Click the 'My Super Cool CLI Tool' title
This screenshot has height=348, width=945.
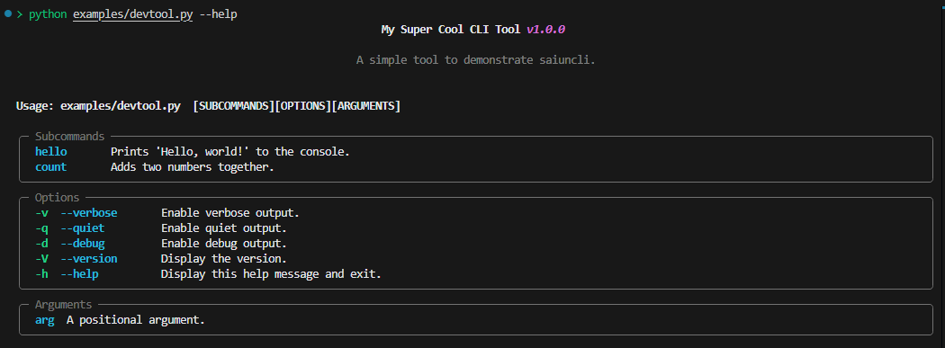450,29
